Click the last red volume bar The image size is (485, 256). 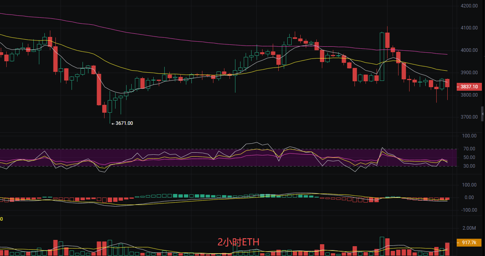tap(447, 249)
